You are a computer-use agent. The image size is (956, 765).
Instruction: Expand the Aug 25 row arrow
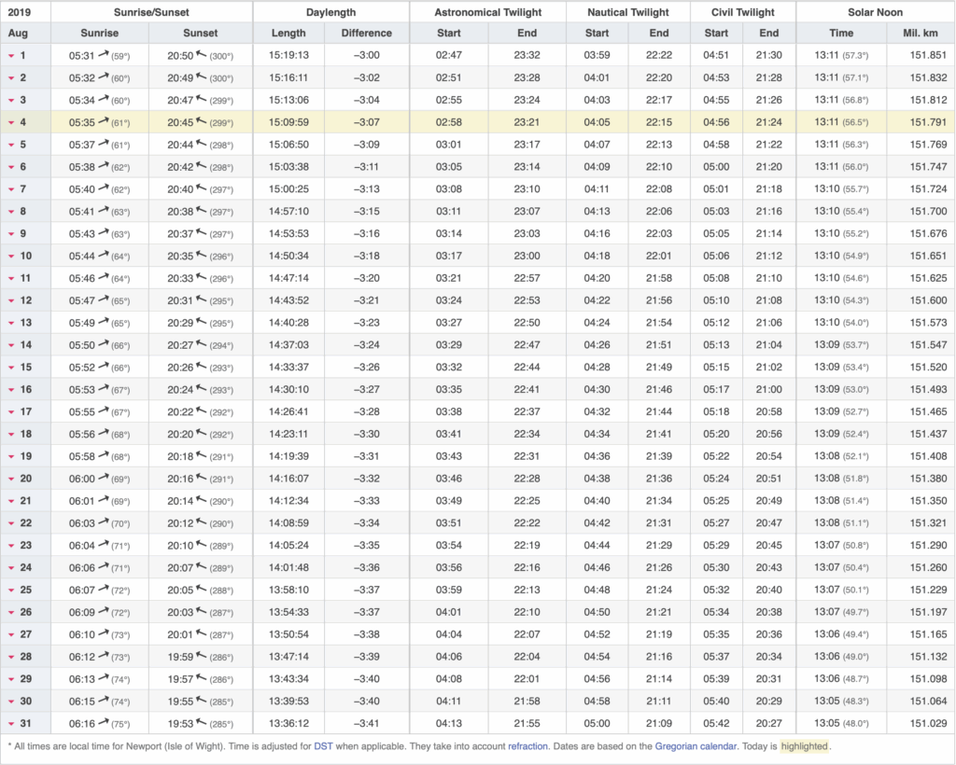click(11, 591)
